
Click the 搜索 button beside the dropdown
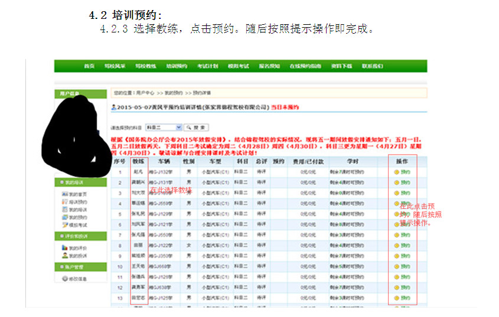pos(196,127)
